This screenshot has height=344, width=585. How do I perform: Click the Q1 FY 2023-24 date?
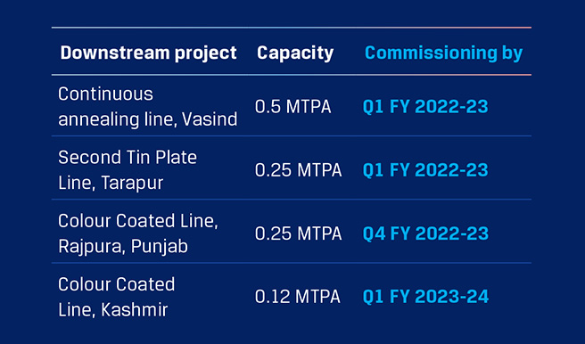[x=425, y=297]
